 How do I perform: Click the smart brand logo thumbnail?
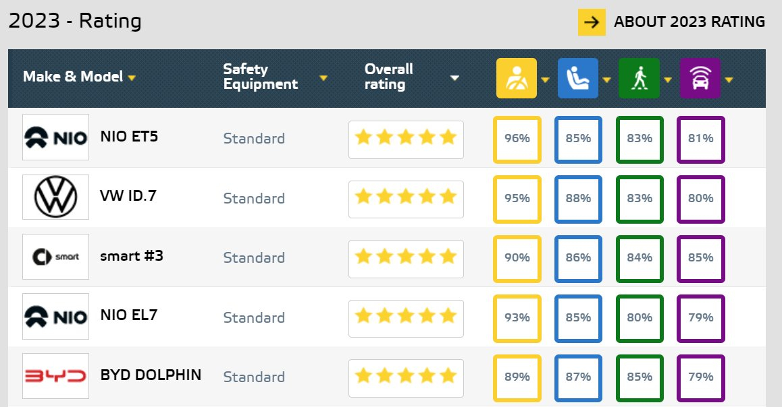click(56, 257)
